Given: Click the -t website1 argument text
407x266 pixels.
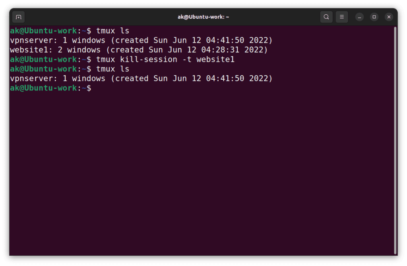Looking at the screenshot, I should (x=209, y=59).
